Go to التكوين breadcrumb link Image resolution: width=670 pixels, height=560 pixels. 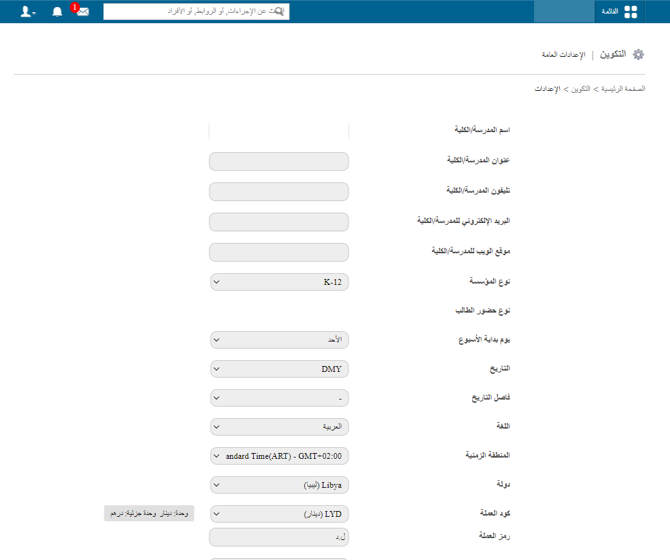(x=580, y=88)
